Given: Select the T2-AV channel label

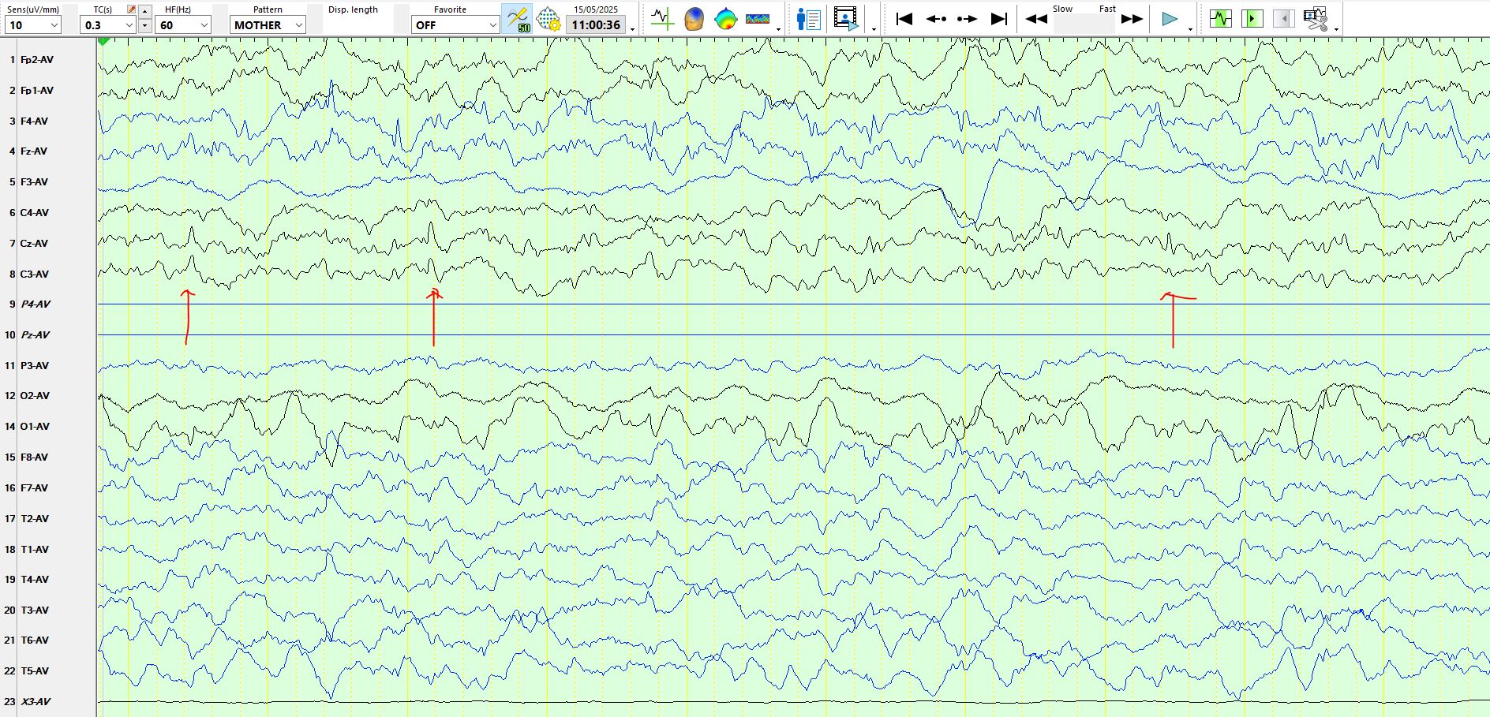Looking at the screenshot, I should pos(34,519).
